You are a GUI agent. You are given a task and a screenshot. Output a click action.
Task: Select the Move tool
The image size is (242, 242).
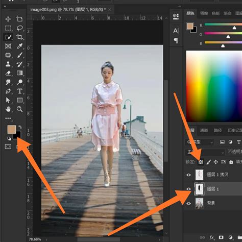coord(8,19)
